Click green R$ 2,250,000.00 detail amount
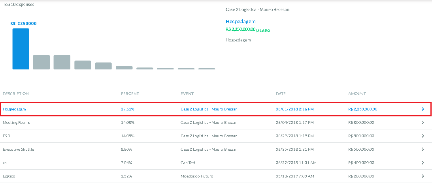Screen dimensions: 432x185 pyautogui.click(x=241, y=30)
